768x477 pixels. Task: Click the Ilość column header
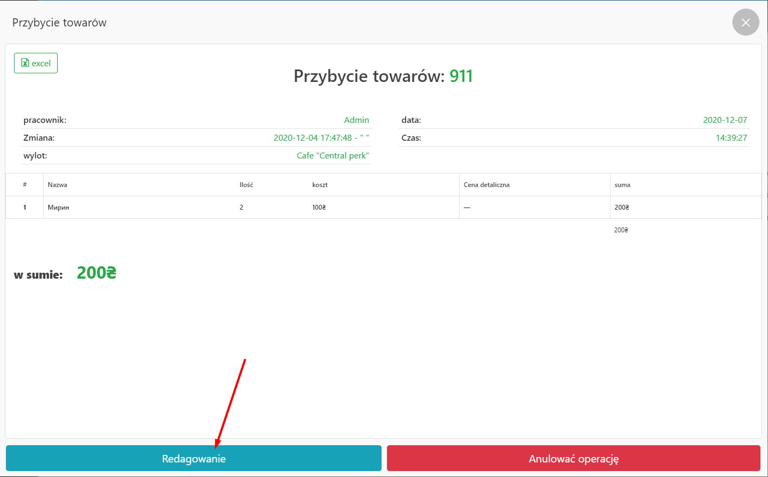(246, 185)
